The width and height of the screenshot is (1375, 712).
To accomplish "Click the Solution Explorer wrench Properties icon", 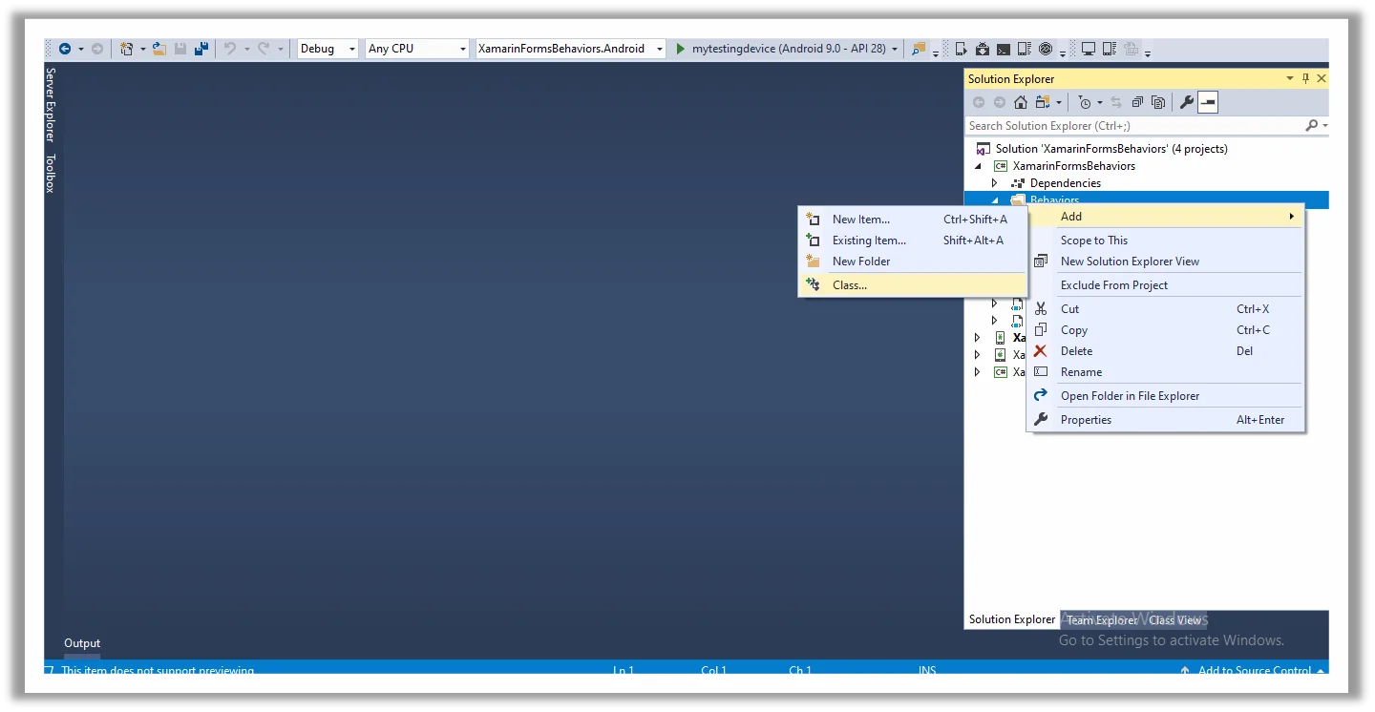I will [x=1187, y=102].
